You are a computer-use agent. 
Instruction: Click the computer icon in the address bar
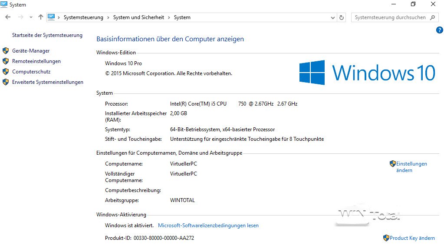(x=51, y=17)
